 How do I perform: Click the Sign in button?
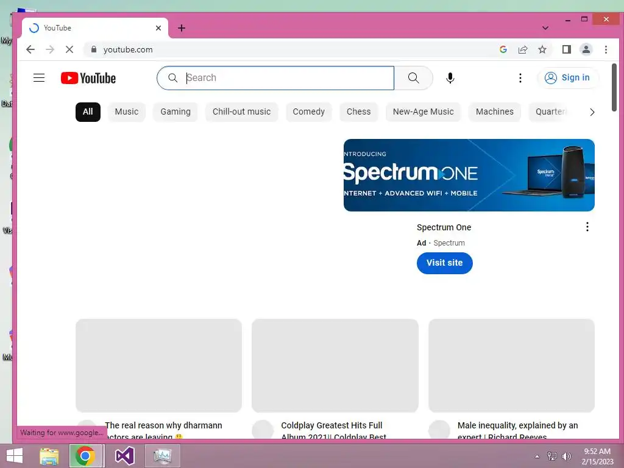click(x=568, y=77)
